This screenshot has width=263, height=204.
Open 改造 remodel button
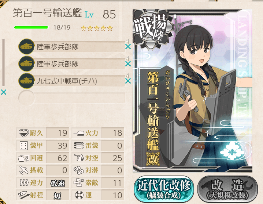coord(227,189)
